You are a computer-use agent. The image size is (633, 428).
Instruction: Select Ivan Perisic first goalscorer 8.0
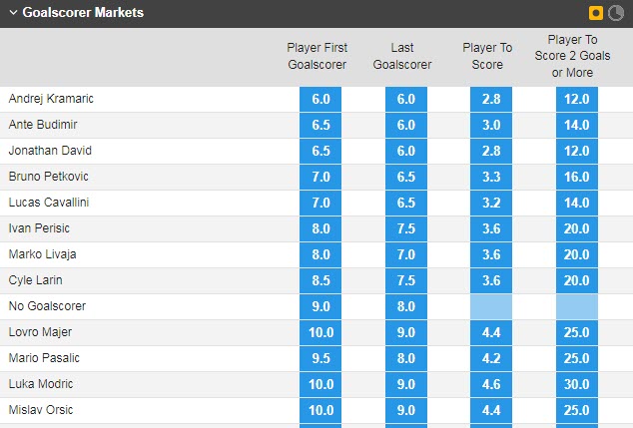tap(320, 228)
